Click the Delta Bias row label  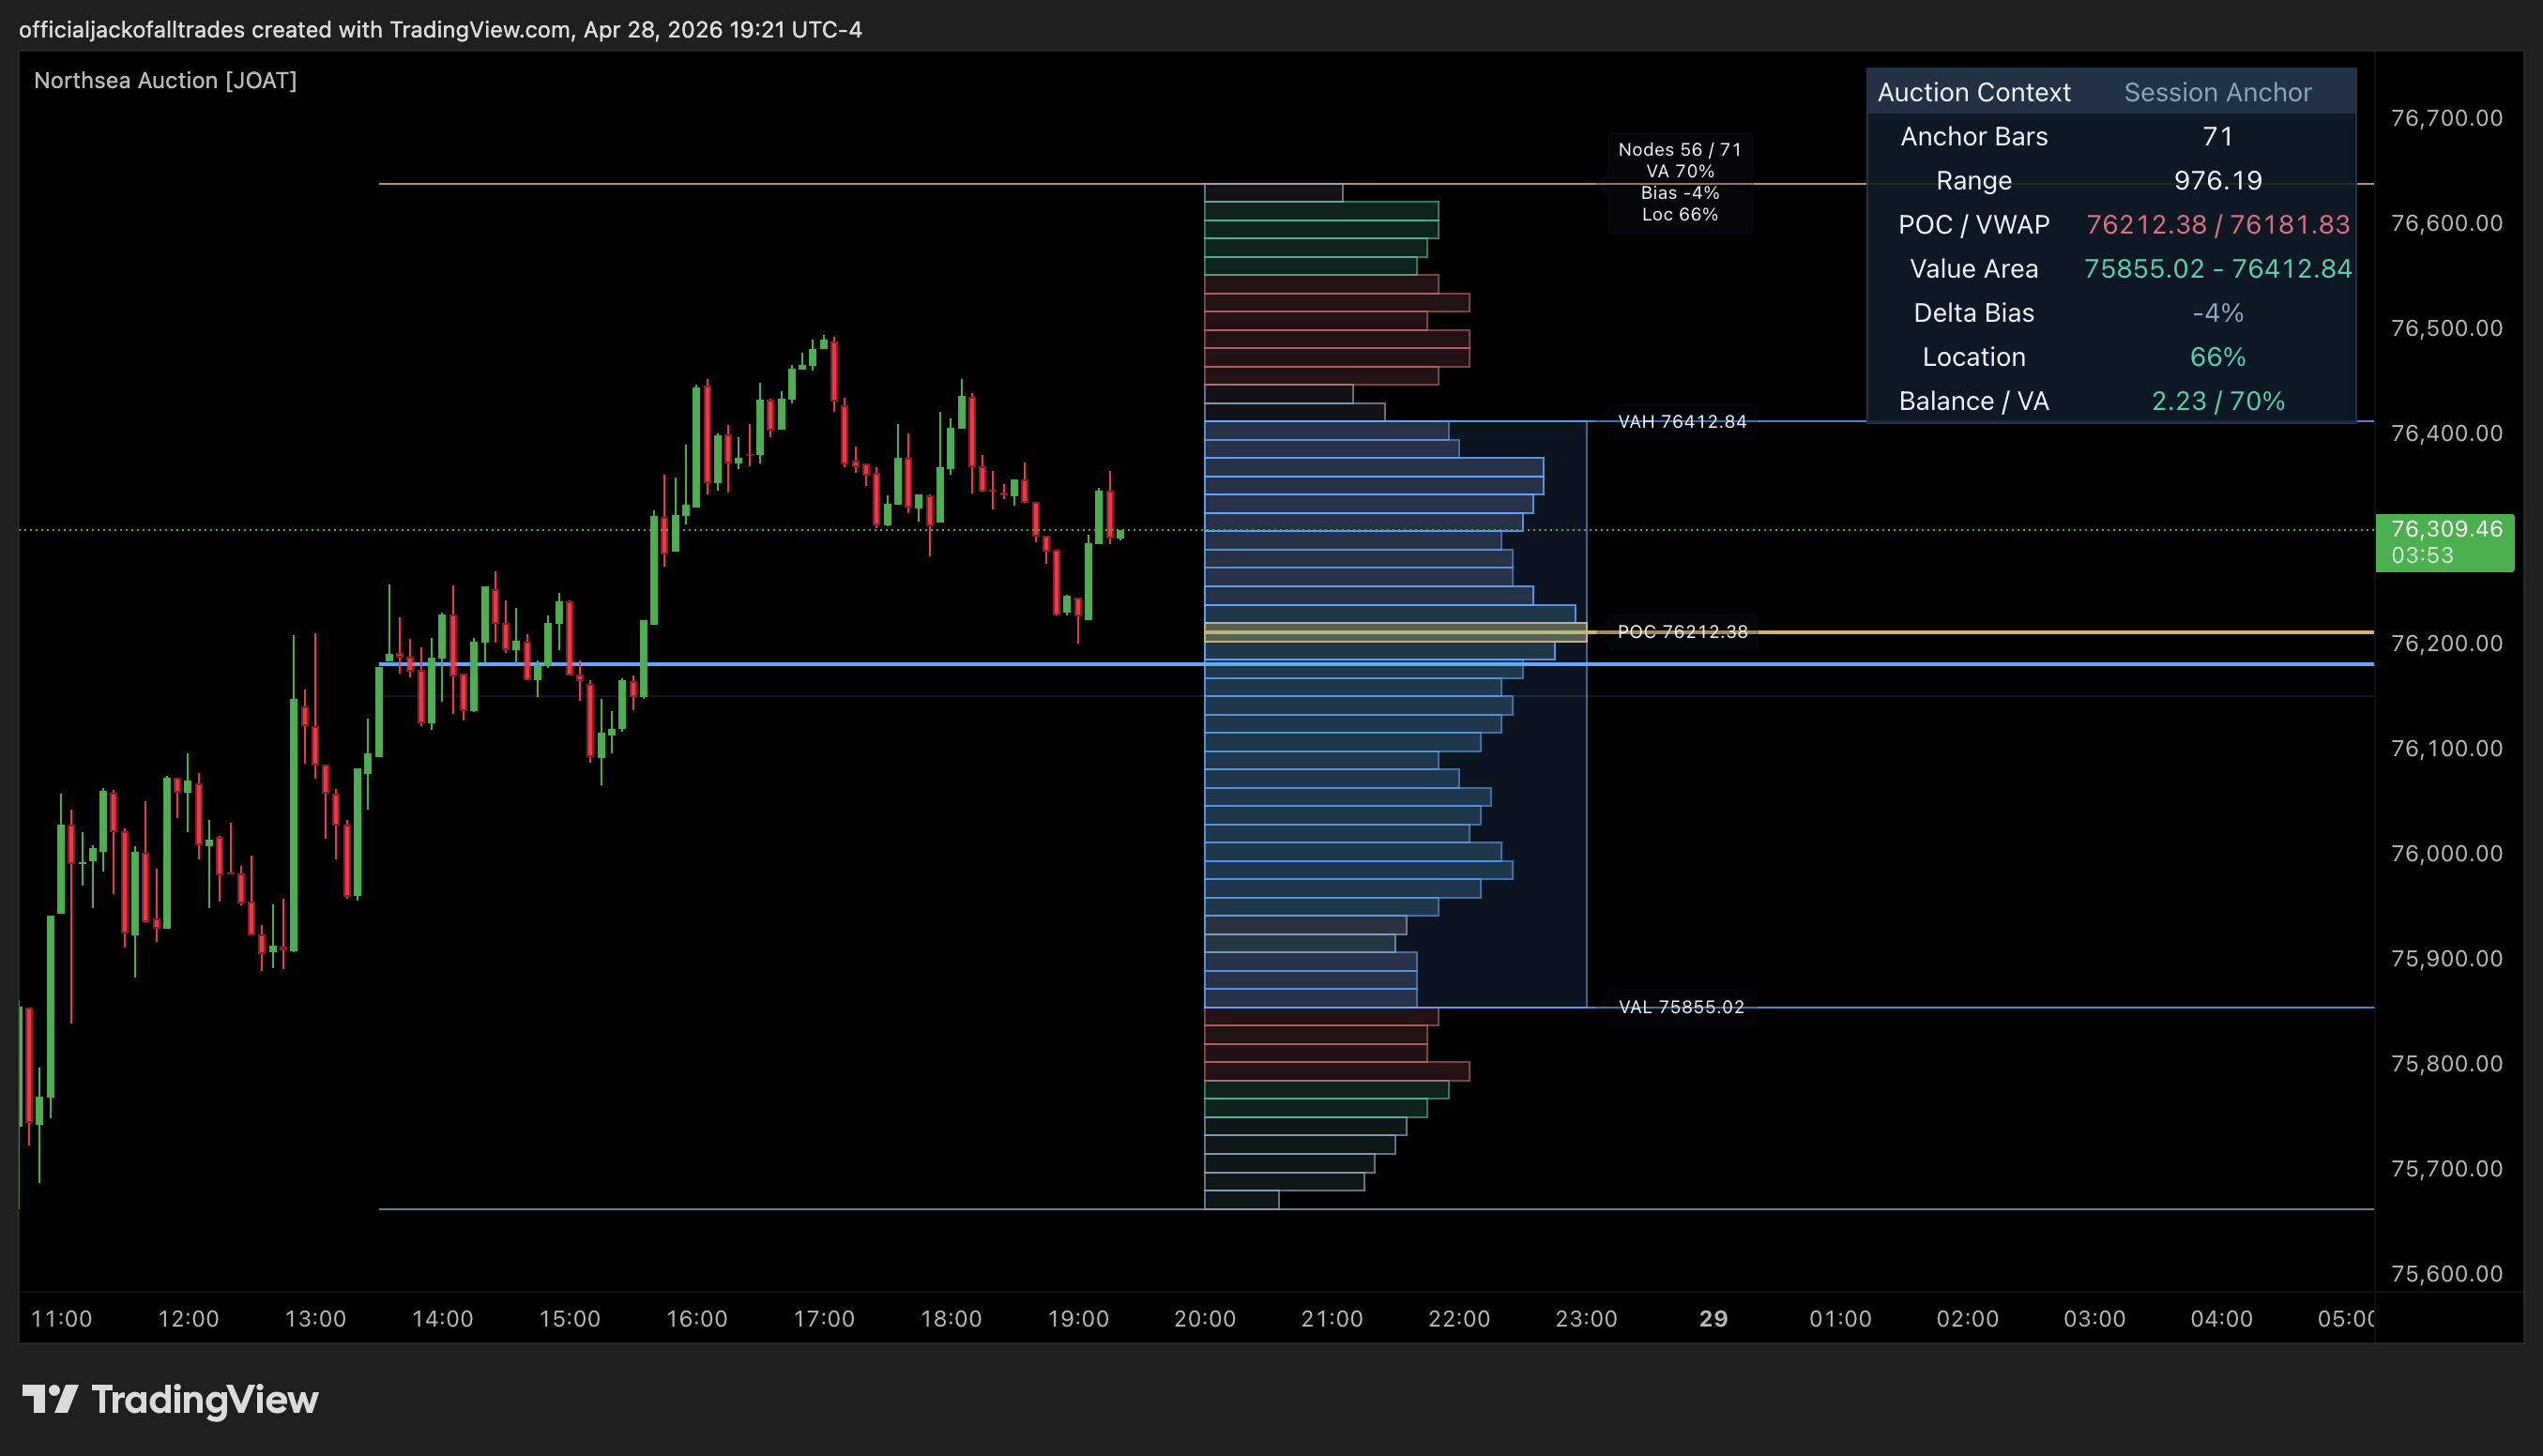[x=1974, y=312]
